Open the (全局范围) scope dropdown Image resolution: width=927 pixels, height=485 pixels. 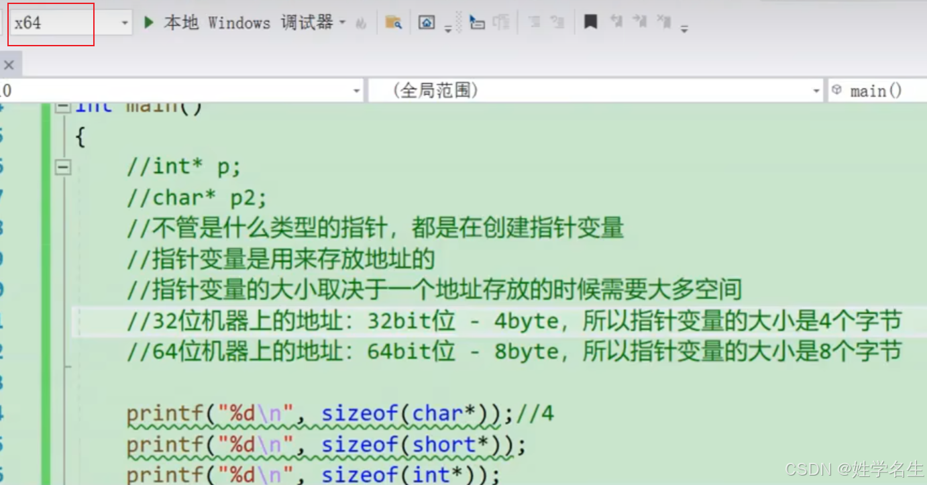pos(596,91)
